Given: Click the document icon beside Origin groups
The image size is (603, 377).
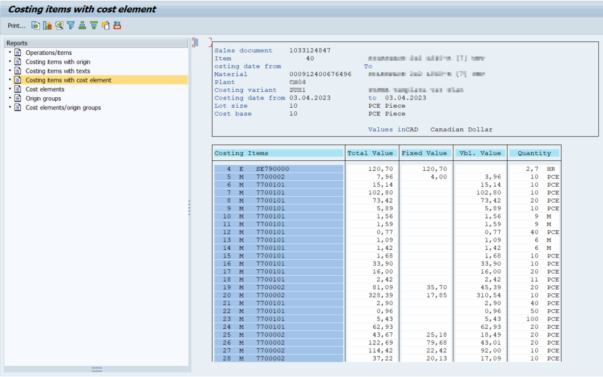Looking at the screenshot, I should click(x=18, y=98).
